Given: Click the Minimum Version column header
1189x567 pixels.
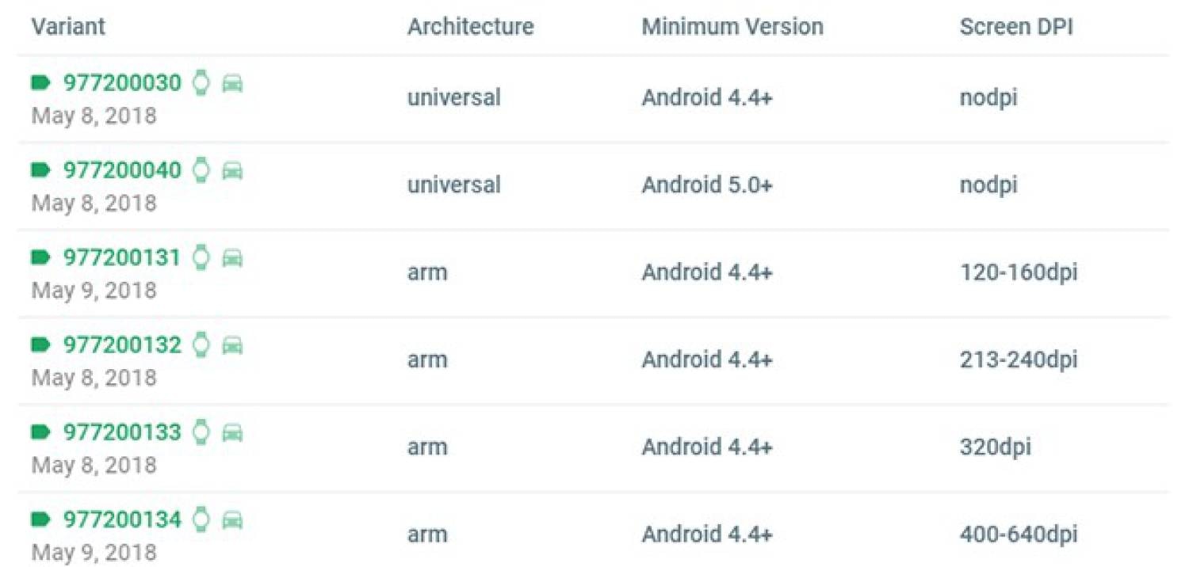Looking at the screenshot, I should [732, 27].
